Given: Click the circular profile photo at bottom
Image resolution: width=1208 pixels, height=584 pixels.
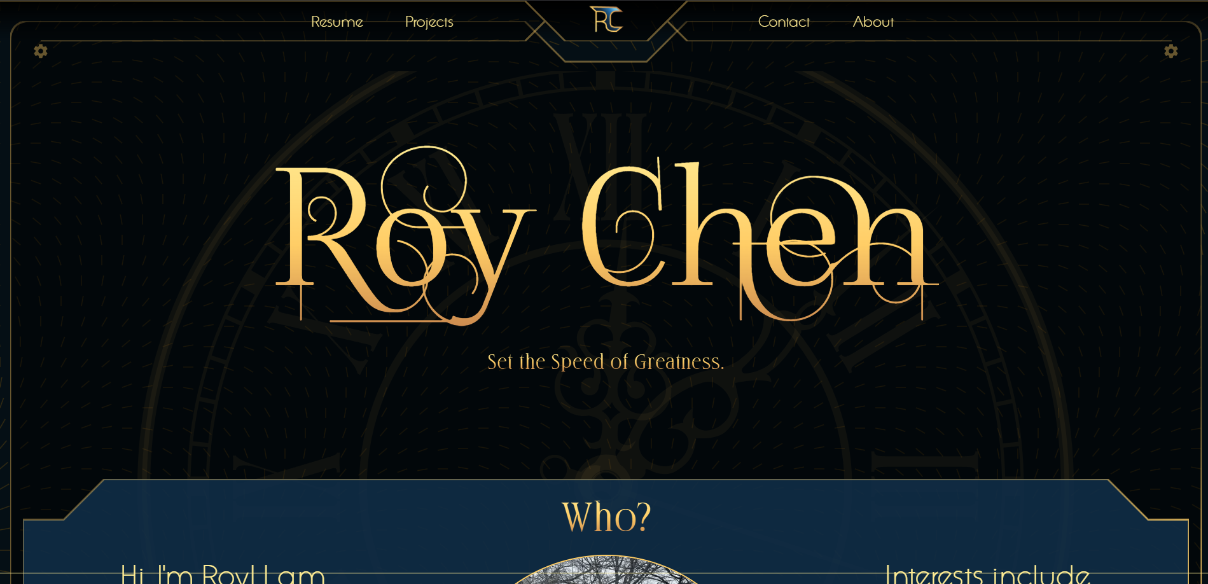Looking at the screenshot, I should (x=606, y=570).
